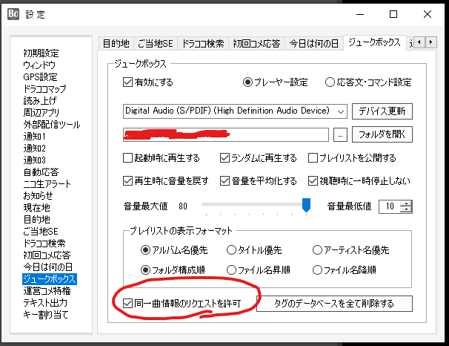This screenshot has width=449, height=346.
Task: Click the 音量最低値 value field
Action: 390,206
